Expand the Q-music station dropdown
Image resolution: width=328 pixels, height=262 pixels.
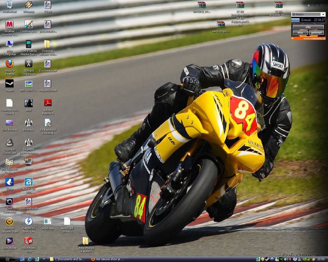pos(323,14)
